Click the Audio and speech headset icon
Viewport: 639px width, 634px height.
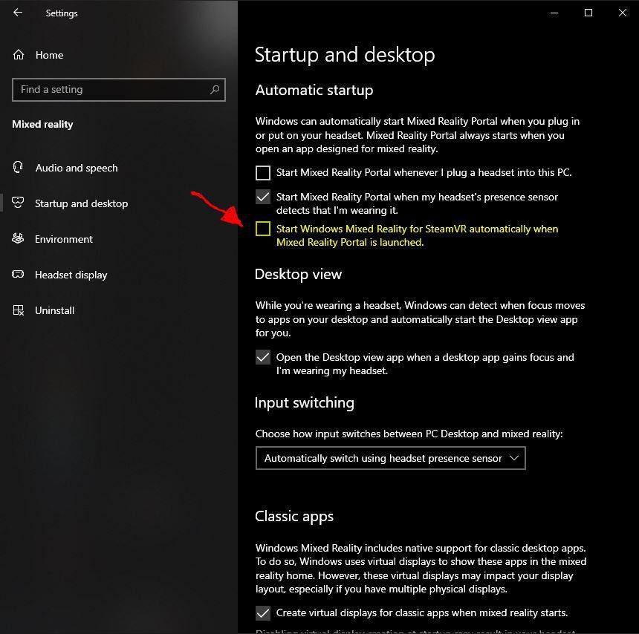(18, 167)
